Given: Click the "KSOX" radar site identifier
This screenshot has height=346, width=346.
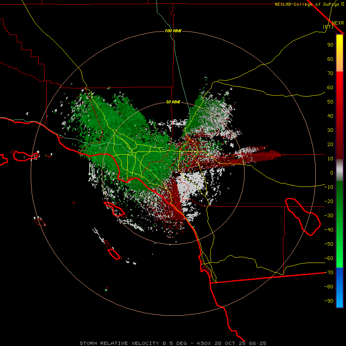Looking at the screenshot, I should [204, 343].
